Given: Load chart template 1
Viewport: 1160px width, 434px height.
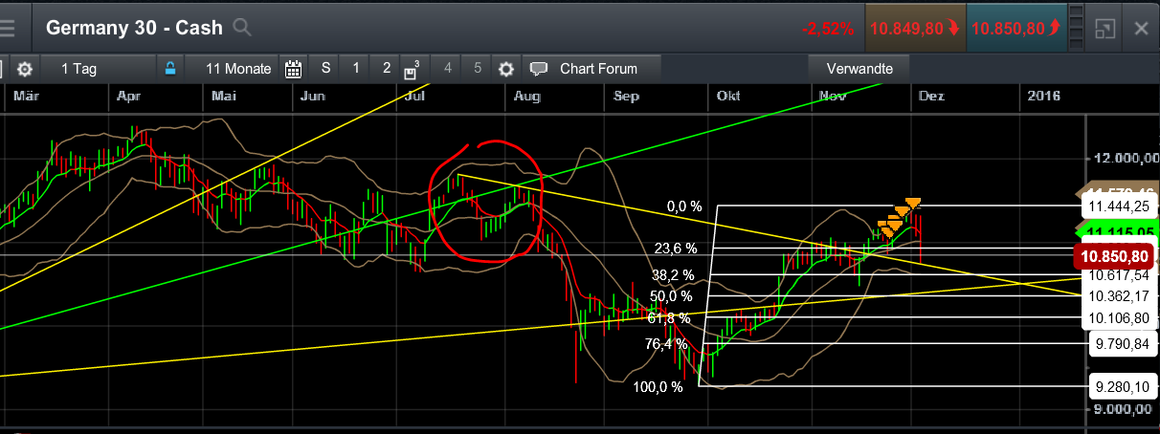Looking at the screenshot, I should tap(356, 68).
